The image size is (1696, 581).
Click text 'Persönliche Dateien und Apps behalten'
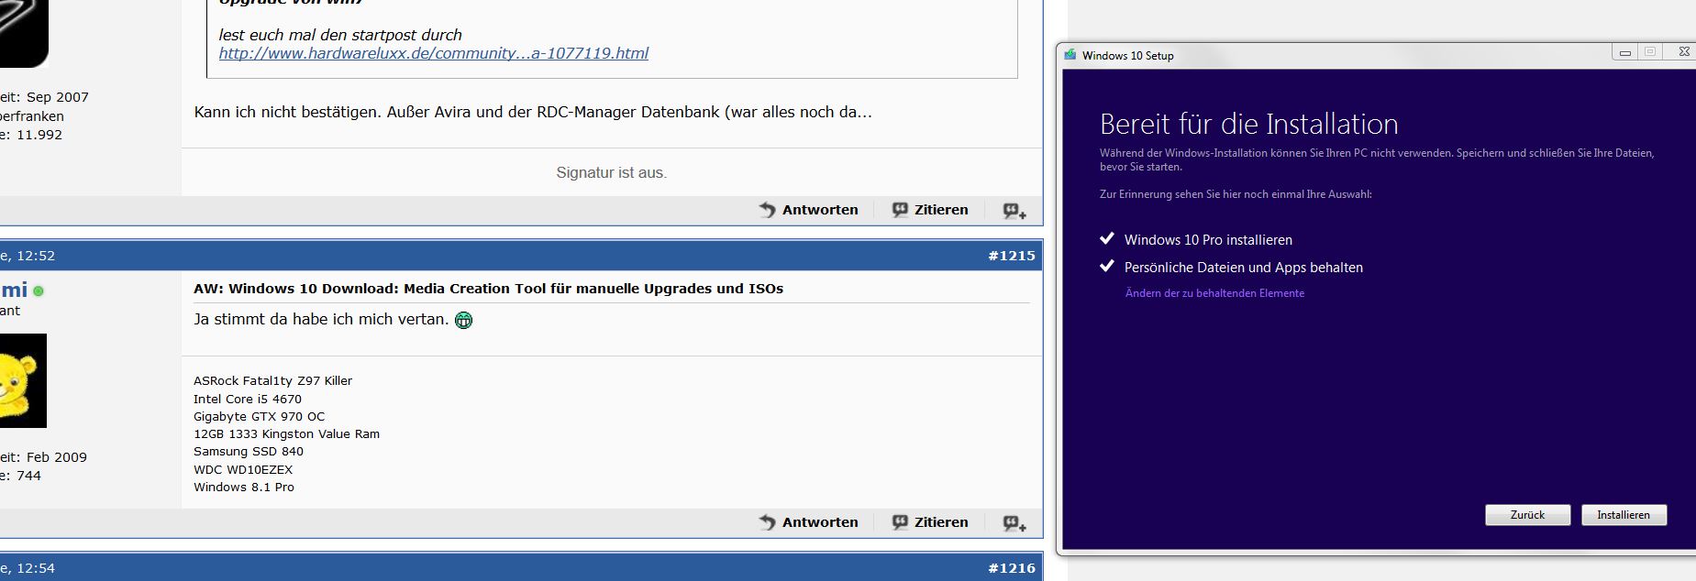(1244, 268)
